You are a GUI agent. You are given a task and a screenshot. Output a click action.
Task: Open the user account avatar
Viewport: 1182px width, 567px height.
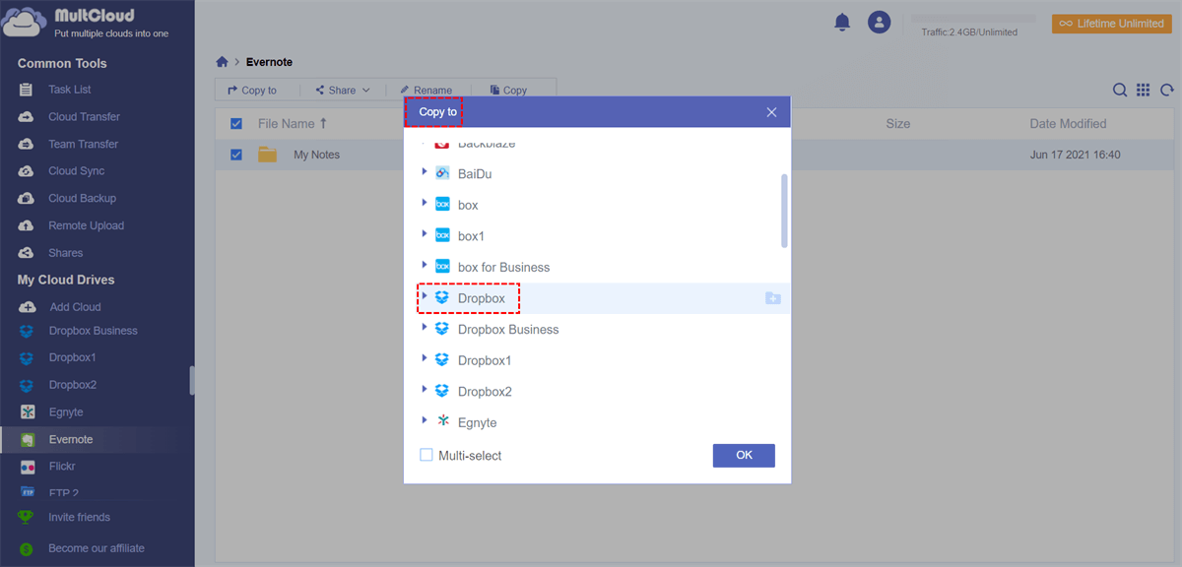(x=879, y=22)
